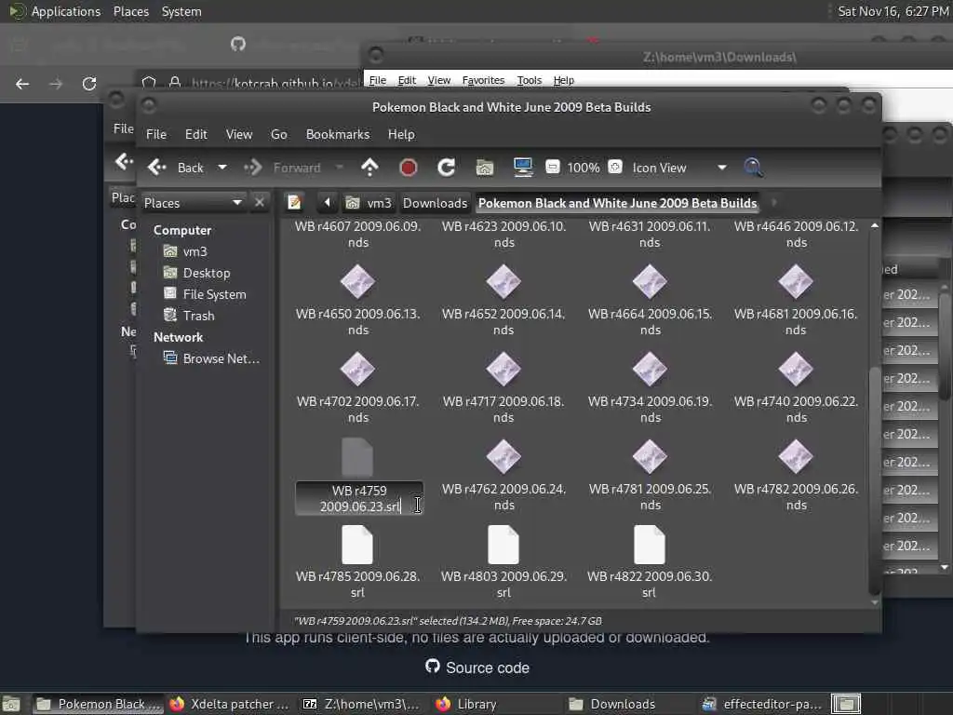953x715 pixels.
Task: Open the Home folder toolbar icon
Action: click(x=484, y=168)
